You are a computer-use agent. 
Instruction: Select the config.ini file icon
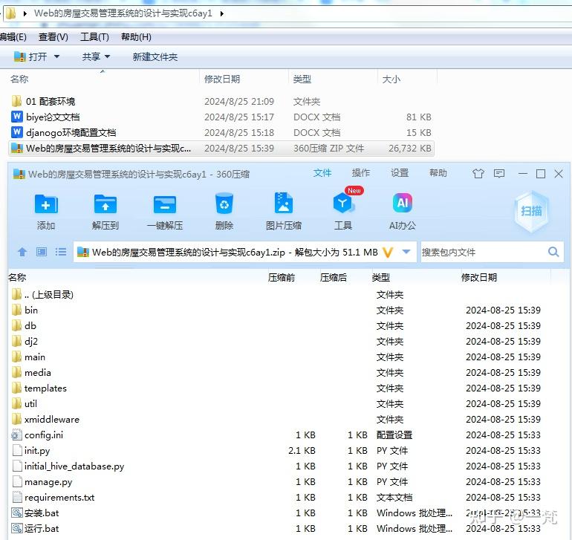click(16, 435)
